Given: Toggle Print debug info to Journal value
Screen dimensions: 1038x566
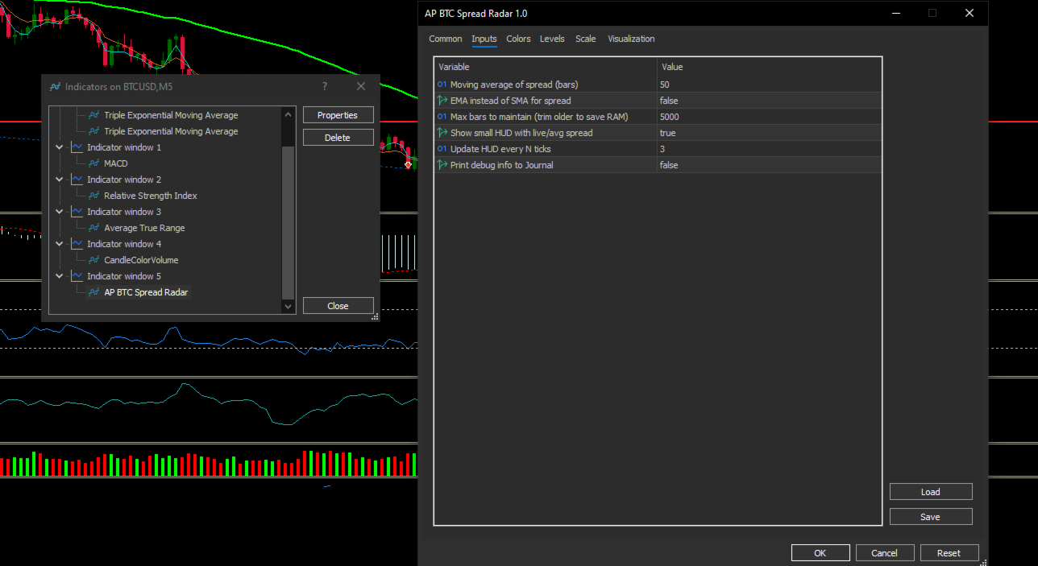Looking at the screenshot, I should [x=768, y=165].
